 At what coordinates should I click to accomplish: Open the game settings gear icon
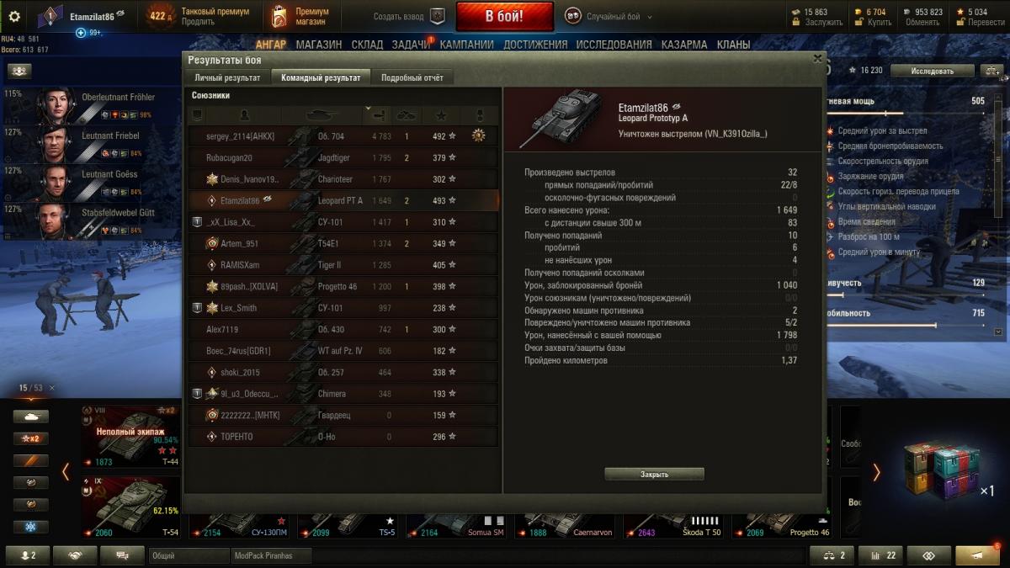pos(14,16)
